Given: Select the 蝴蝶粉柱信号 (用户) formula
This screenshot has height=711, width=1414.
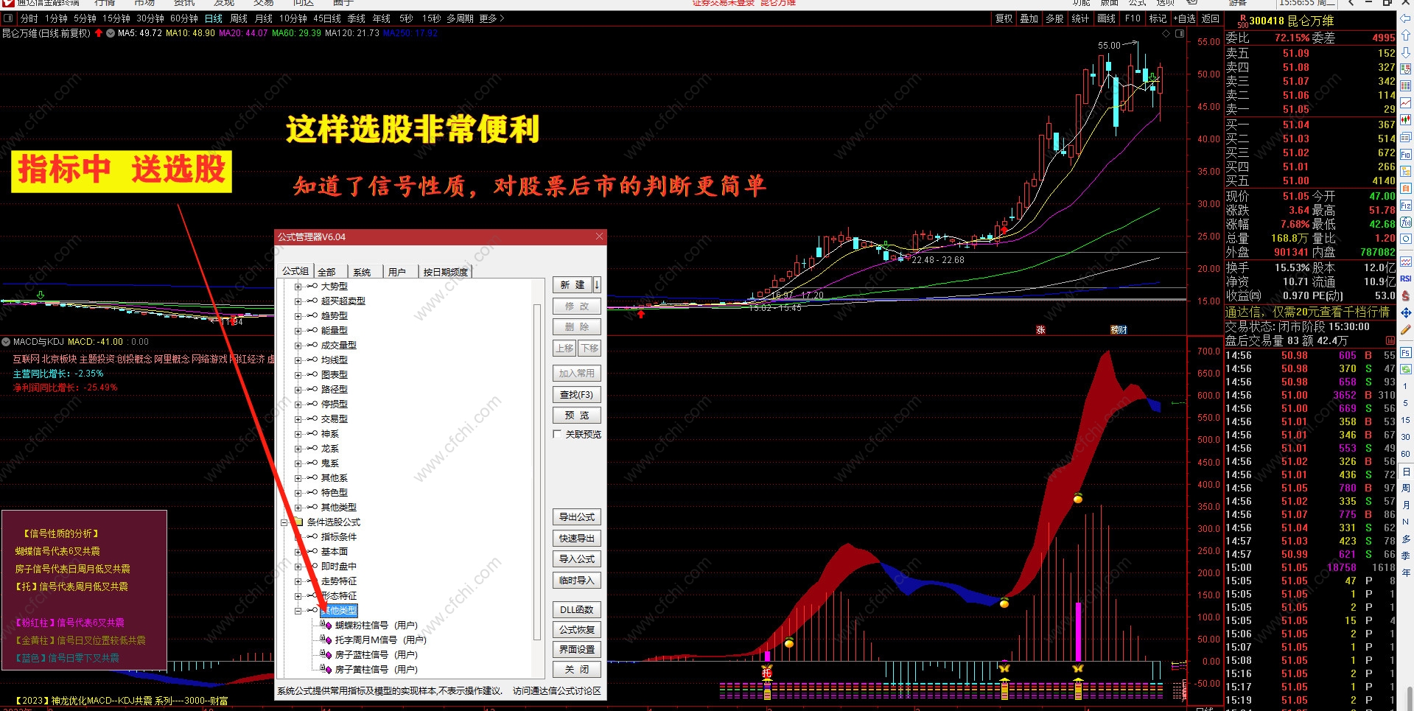Looking at the screenshot, I should [377, 626].
